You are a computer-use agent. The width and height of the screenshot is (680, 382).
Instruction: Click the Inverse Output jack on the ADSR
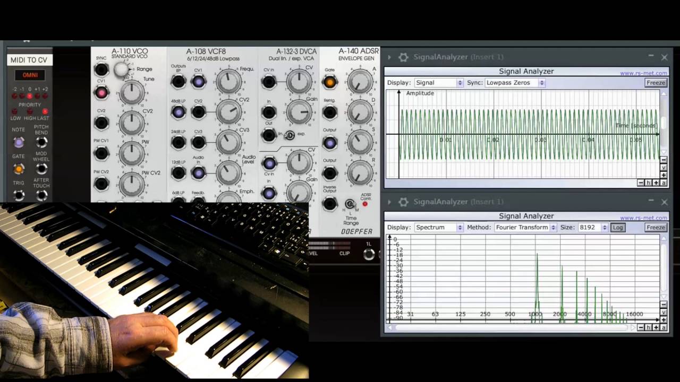point(330,203)
